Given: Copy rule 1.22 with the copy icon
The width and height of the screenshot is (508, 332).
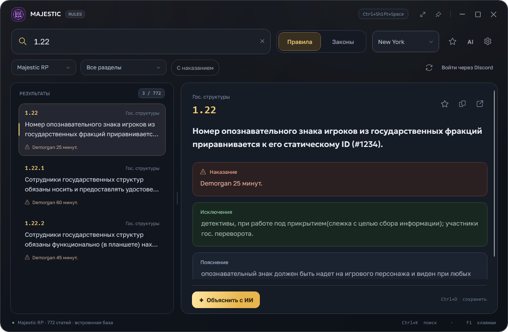Looking at the screenshot, I should (462, 104).
